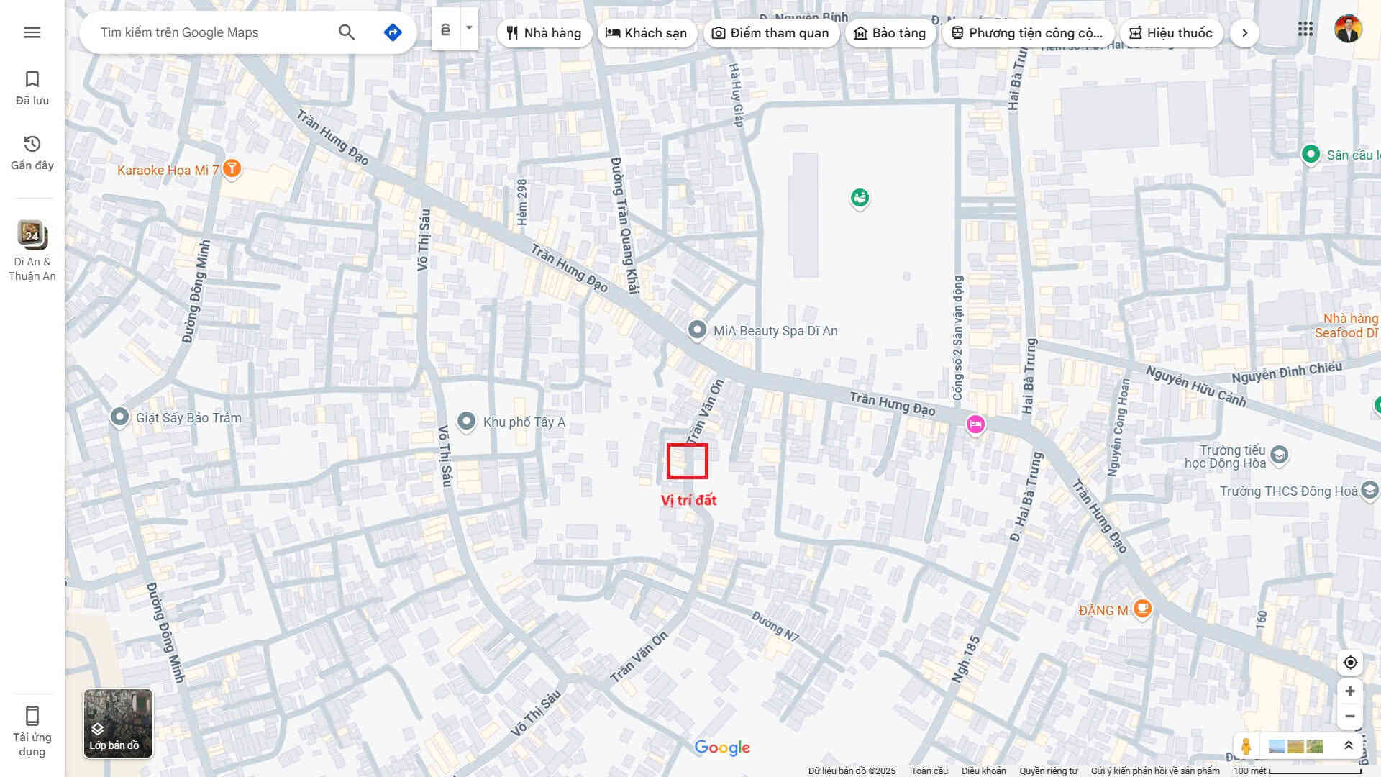Image resolution: width=1381 pixels, height=777 pixels.
Task: Open the Đã lưu saved places
Action: [32, 88]
